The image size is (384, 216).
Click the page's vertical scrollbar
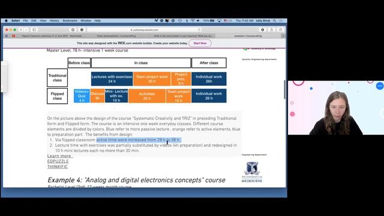click(x=284, y=89)
